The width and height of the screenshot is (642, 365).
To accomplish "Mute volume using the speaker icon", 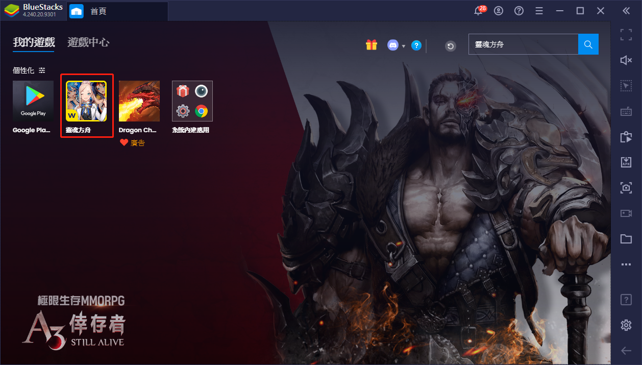I will (x=626, y=60).
